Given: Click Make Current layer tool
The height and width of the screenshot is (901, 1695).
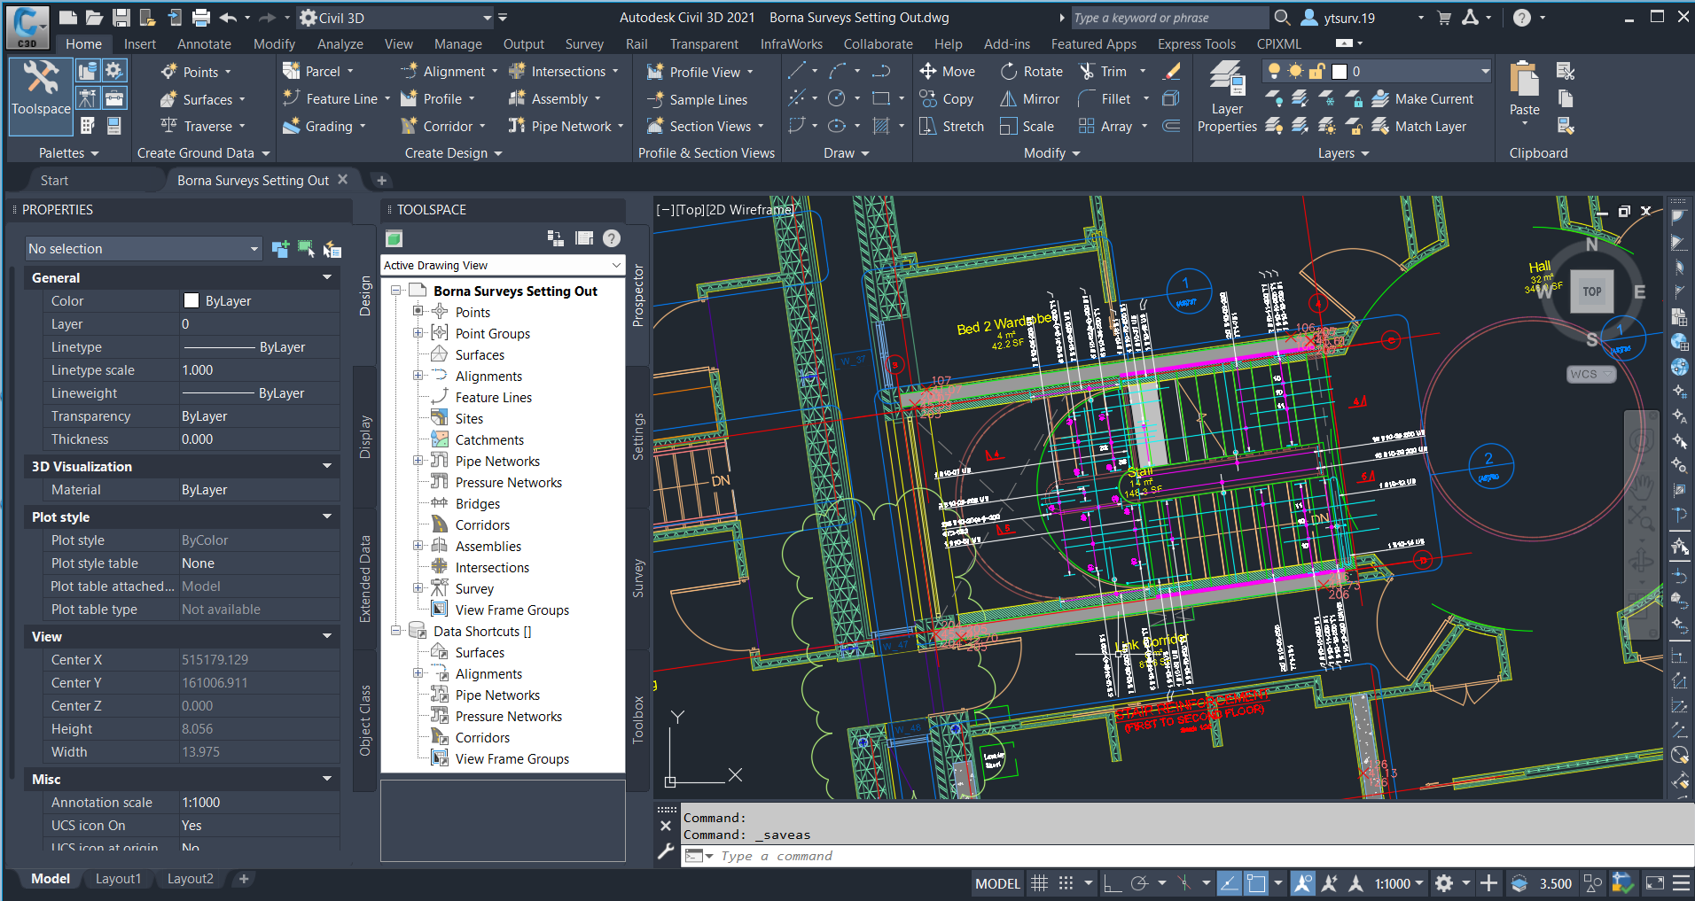Looking at the screenshot, I should pos(1423,99).
